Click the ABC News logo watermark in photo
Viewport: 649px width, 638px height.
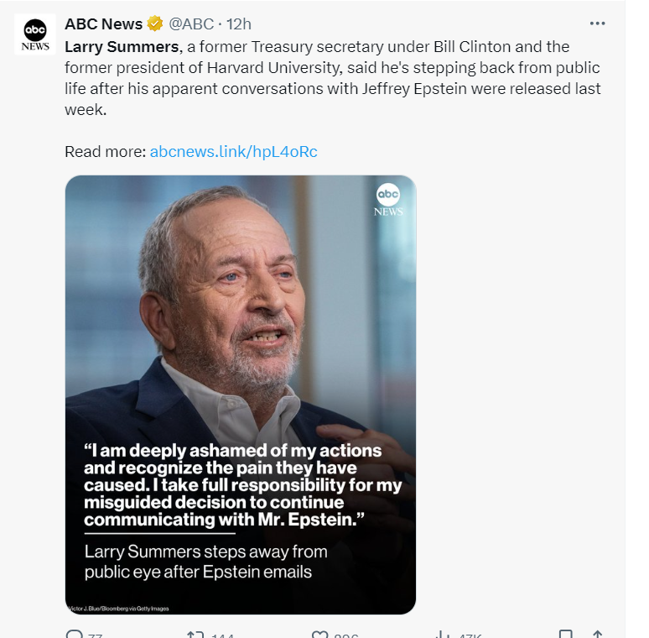tap(388, 200)
